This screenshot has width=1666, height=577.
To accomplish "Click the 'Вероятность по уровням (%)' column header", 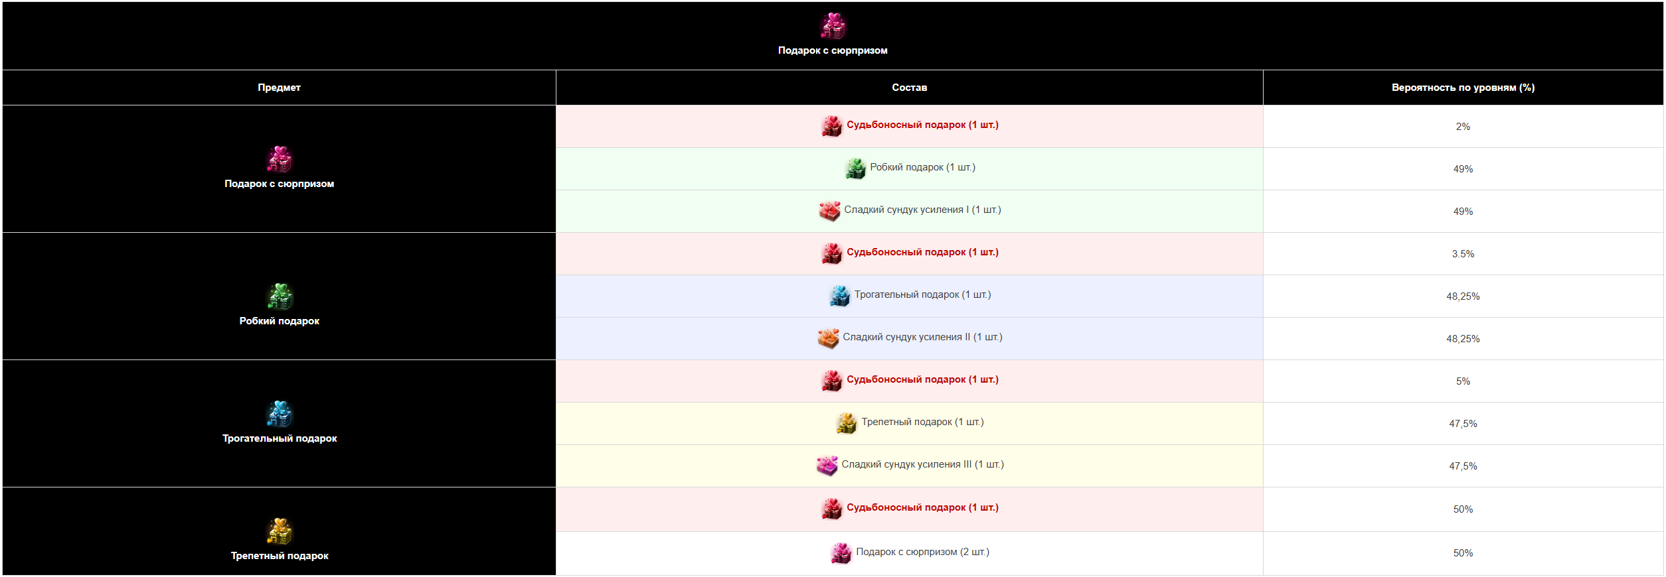I will [1463, 88].
